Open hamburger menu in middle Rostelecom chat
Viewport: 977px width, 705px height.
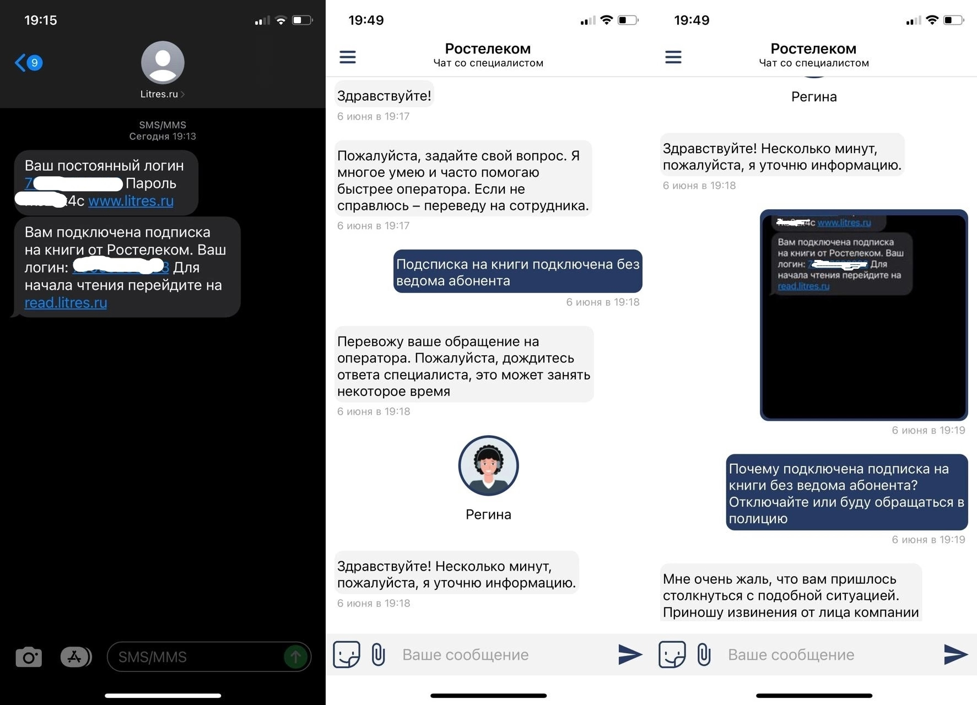348,57
